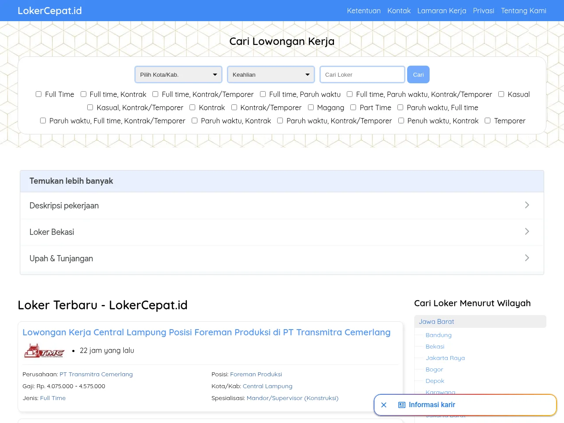Expand the Upah & Tunjangan row chevron
Image resolution: width=564 pixels, height=423 pixels.
coord(527,258)
